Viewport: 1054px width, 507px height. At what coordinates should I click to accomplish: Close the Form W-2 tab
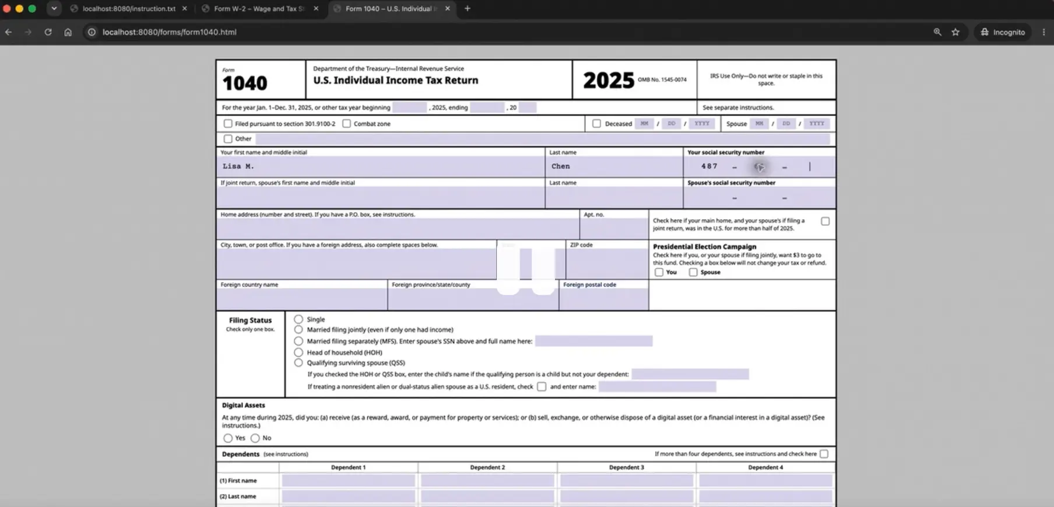(316, 9)
